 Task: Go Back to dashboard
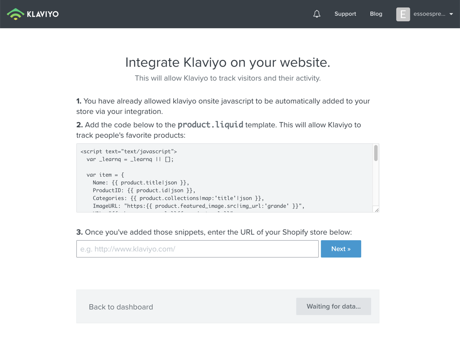(121, 307)
